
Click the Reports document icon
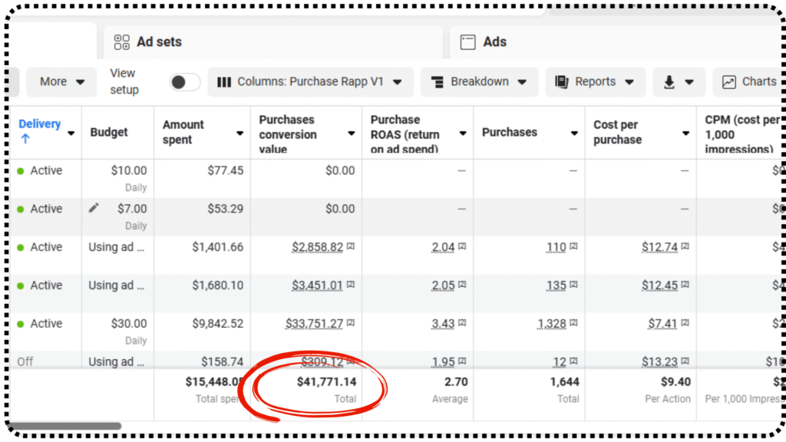tap(562, 82)
